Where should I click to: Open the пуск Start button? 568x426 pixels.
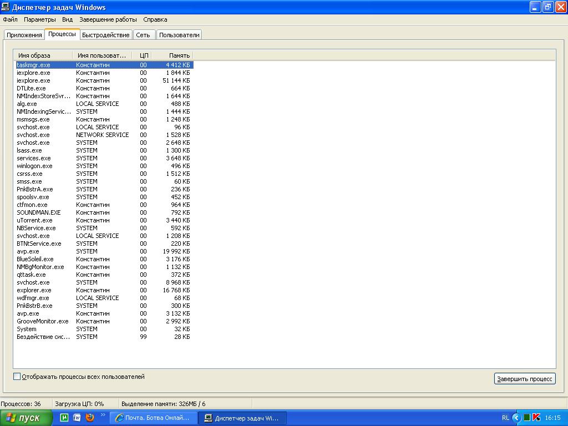tap(26, 418)
